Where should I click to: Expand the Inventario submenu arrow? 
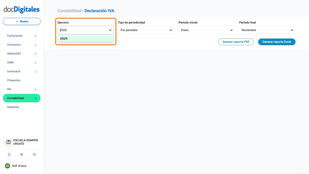click(x=35, y=72)
